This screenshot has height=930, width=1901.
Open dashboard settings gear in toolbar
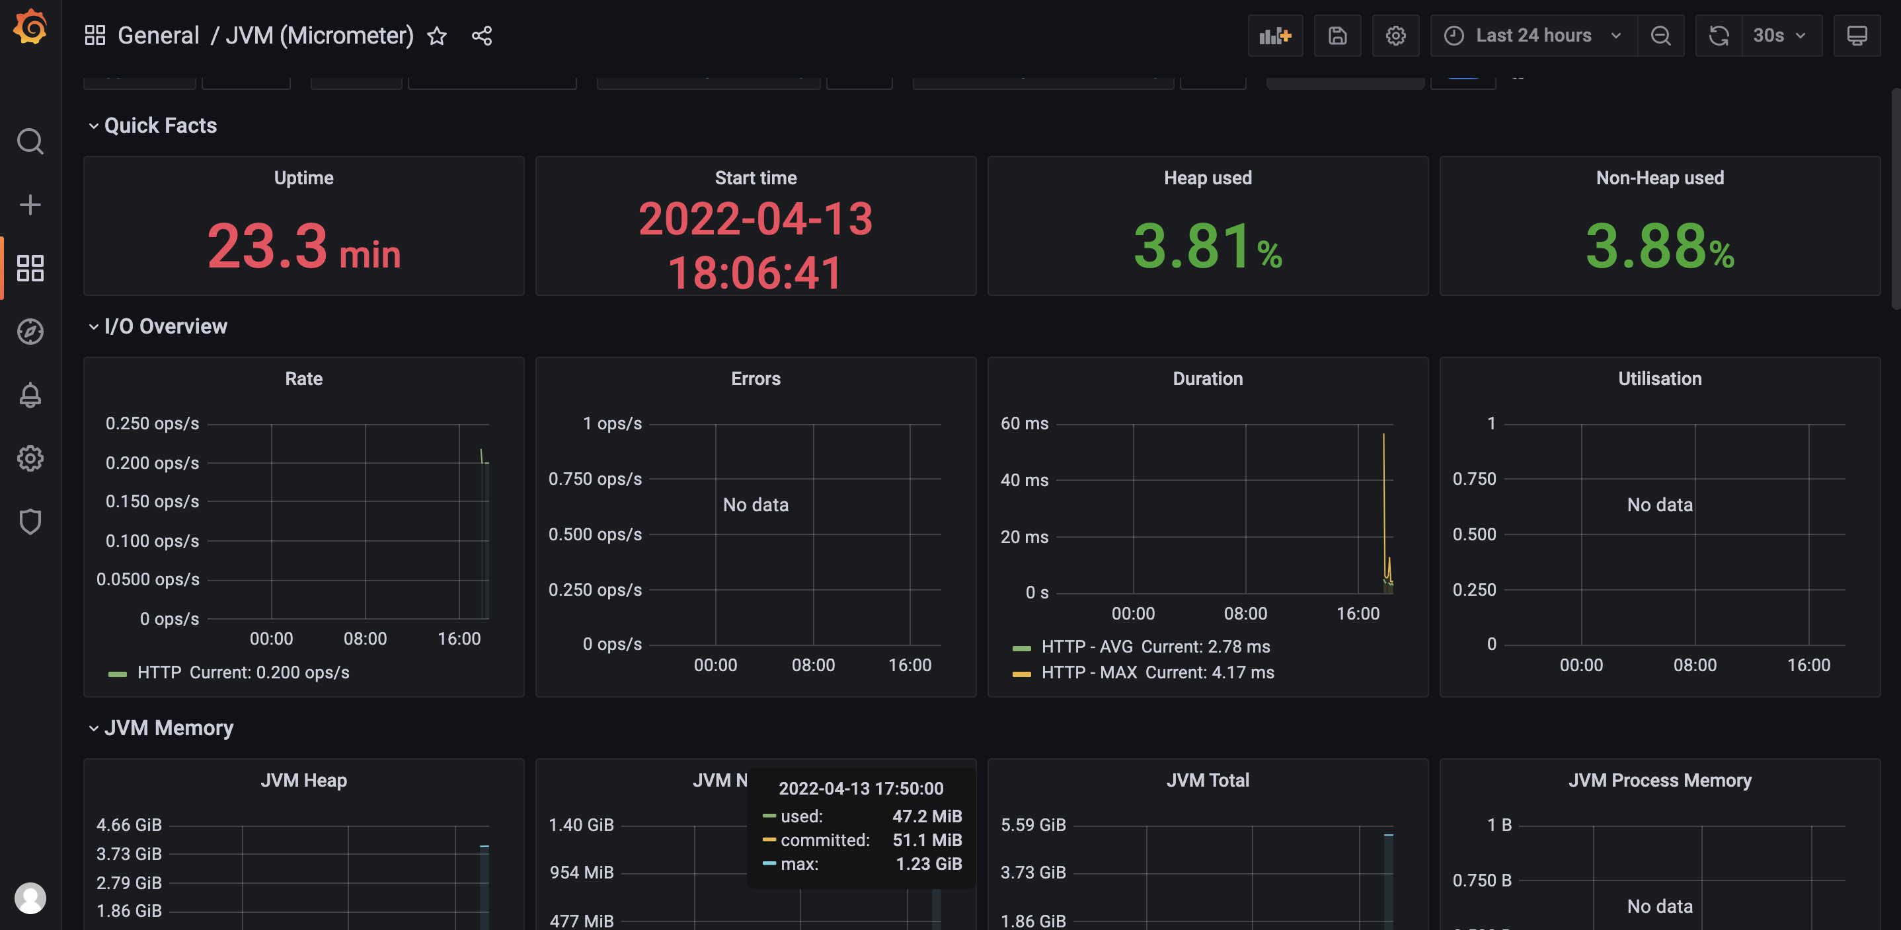point(1395,36)
